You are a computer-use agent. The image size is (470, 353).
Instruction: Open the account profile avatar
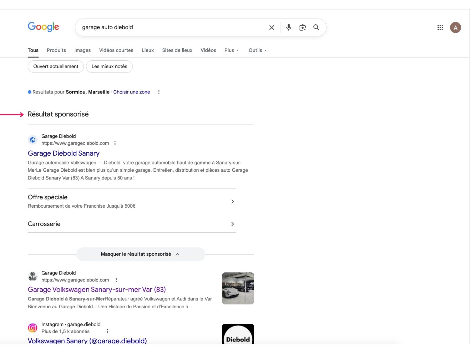(x=456, y=28)
